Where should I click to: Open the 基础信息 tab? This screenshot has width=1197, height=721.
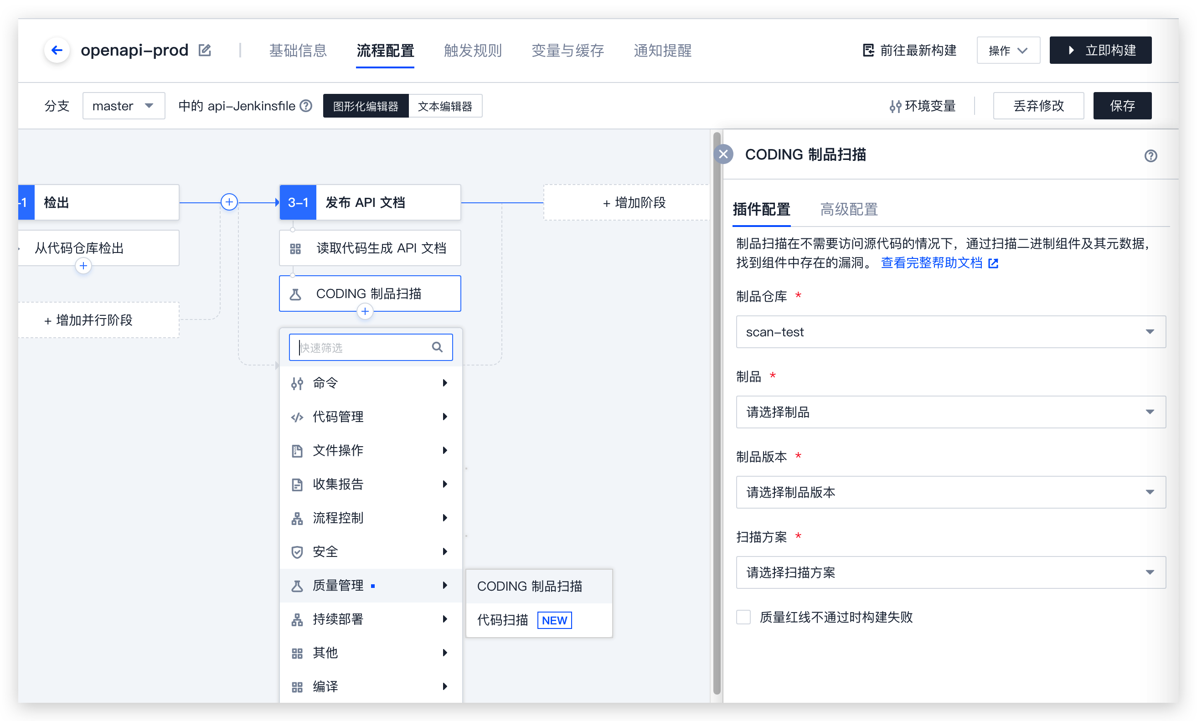tap(298, 50)
